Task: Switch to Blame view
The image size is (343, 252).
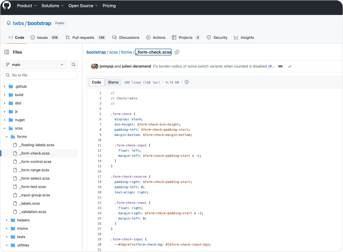Action: [113, 82]
